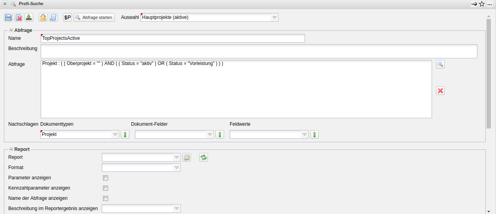496x214 pixels.
Task: Click the vertical scrollbar down arrow
Action: (x=489, y=211)
